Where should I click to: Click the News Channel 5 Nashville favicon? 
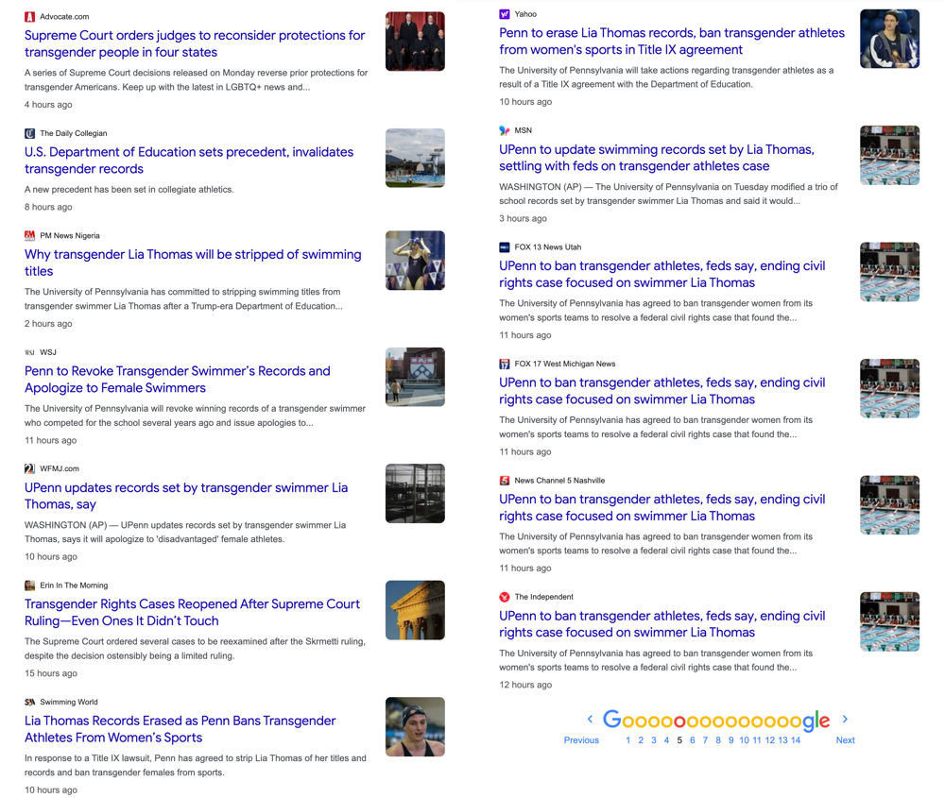tap(505, 481)
